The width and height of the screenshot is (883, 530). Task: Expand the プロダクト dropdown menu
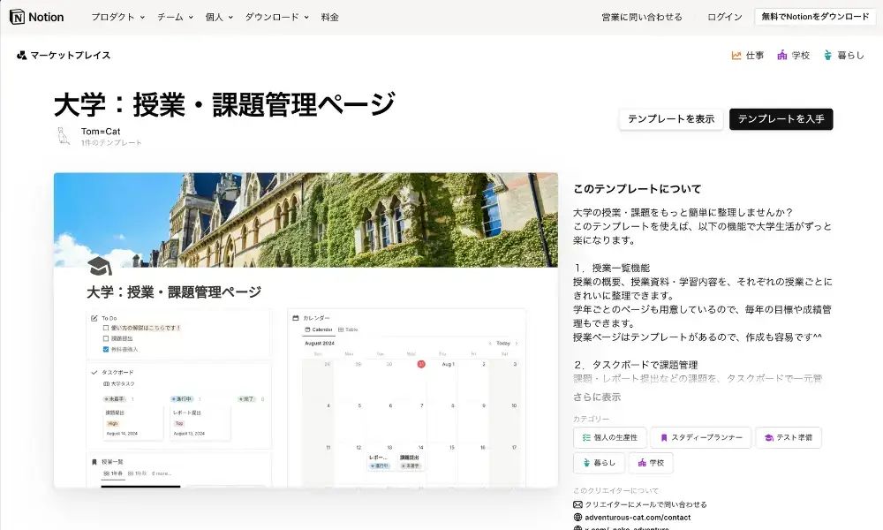point(118,17)
